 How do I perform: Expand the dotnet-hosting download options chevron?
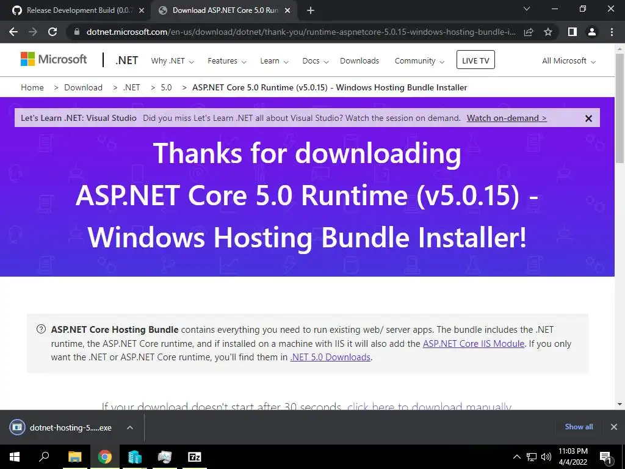click(130, 427)
